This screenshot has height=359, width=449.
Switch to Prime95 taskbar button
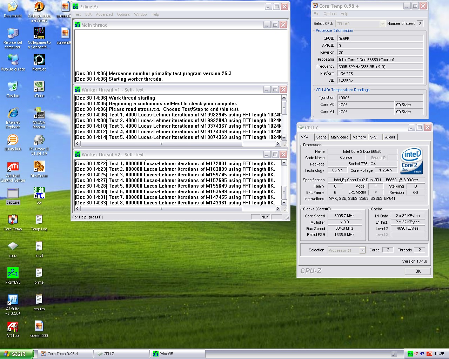tap(177, 354)
